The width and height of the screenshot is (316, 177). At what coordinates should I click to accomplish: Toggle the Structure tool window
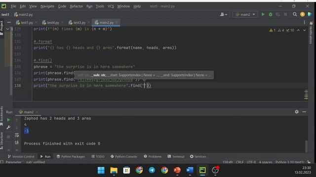click(x=1, y=141)
